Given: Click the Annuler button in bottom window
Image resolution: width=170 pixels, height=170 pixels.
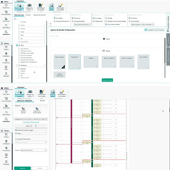Looking at the screenshot, I should click(x=40, y=168).
